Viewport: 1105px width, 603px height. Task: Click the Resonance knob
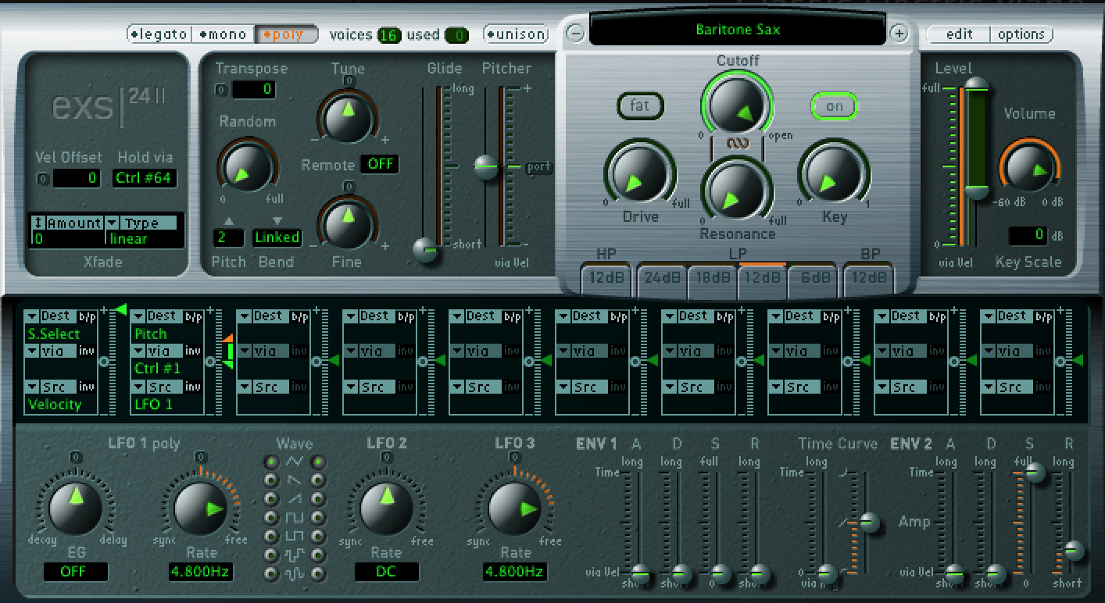coord(737,189)
